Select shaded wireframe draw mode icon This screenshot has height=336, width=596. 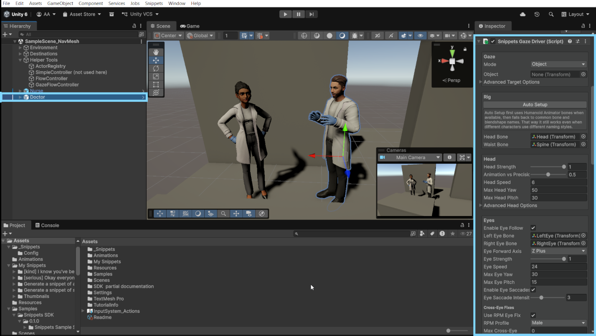(x=317, y=36)
